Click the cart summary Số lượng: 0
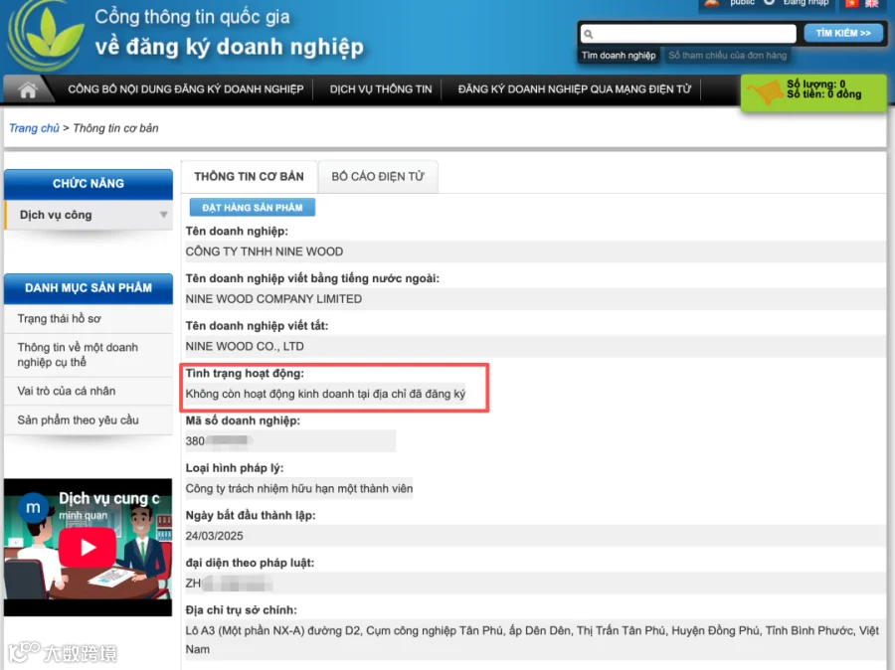The width and height of the screenshot is (895, 670). pos(815,84)
